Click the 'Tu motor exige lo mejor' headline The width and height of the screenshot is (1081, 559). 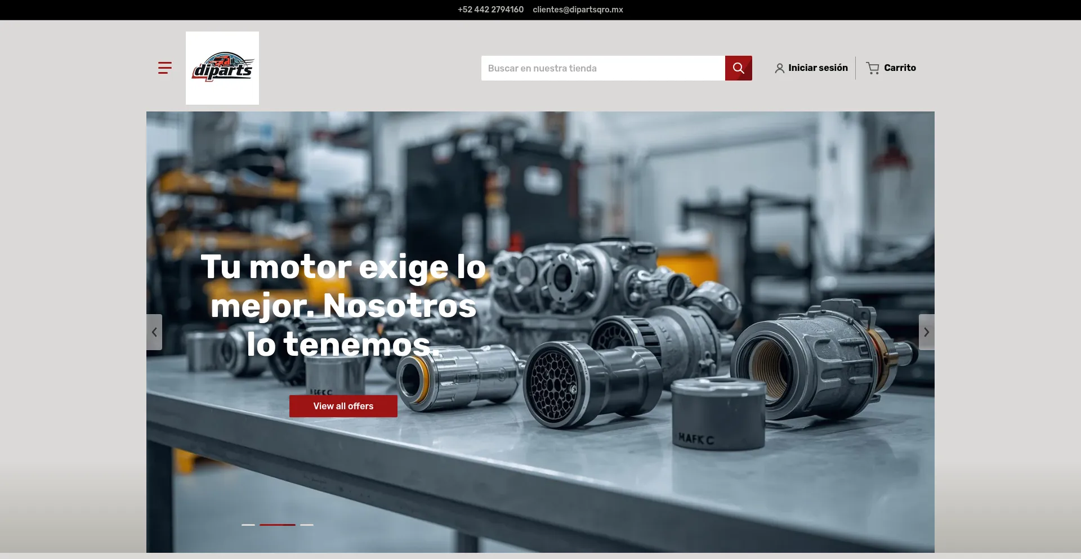(x=343, y=305)
